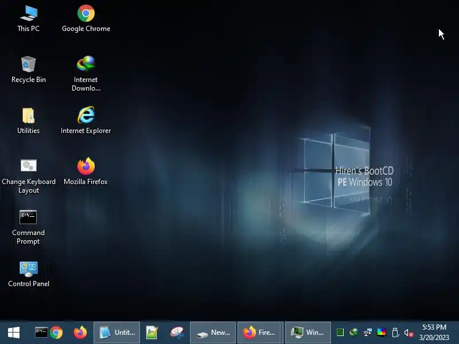
Task: Select the Google Chrome desktop shortcut
Action: pos(86,19)
